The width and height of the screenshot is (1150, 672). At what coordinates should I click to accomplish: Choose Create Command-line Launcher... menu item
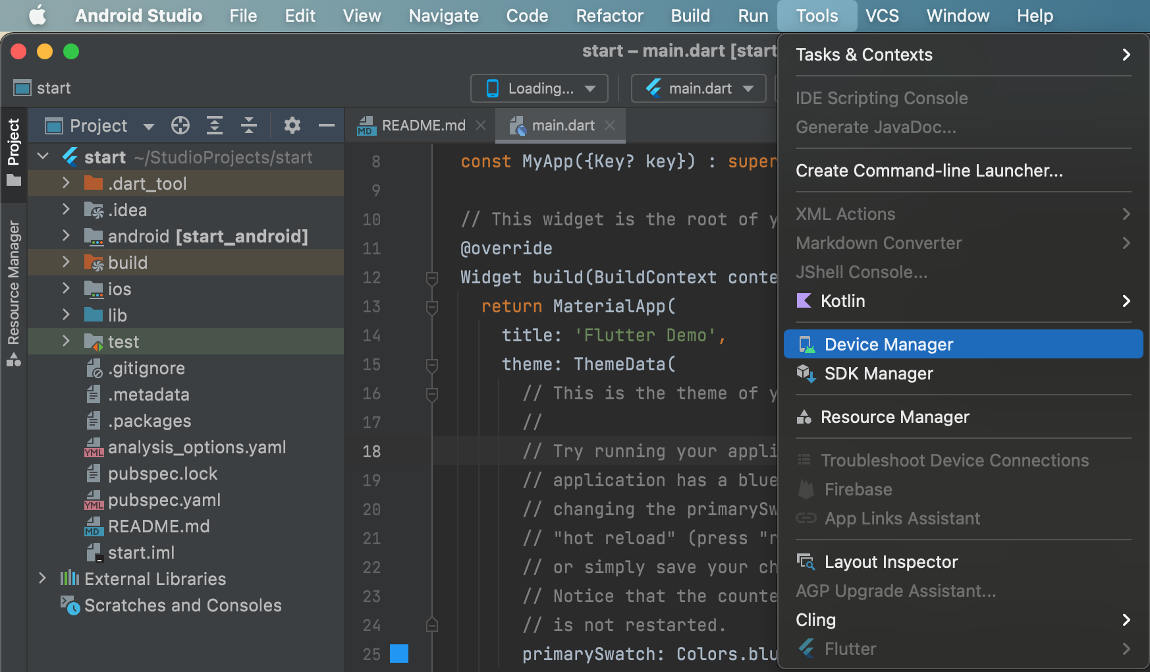tap(964, 171)
